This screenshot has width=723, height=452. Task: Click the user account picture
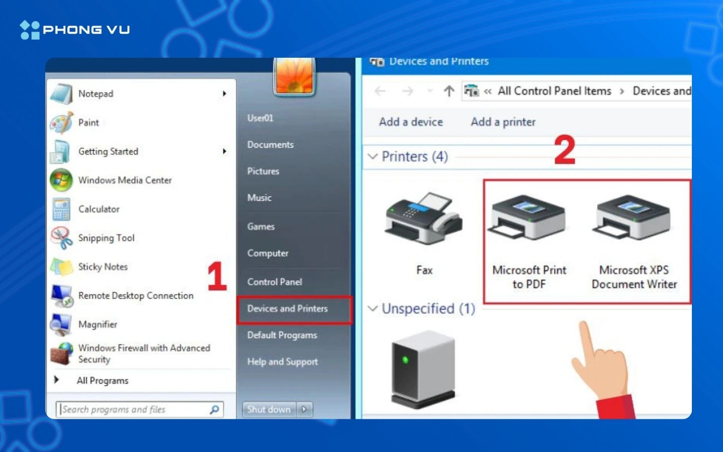(294, 76)
